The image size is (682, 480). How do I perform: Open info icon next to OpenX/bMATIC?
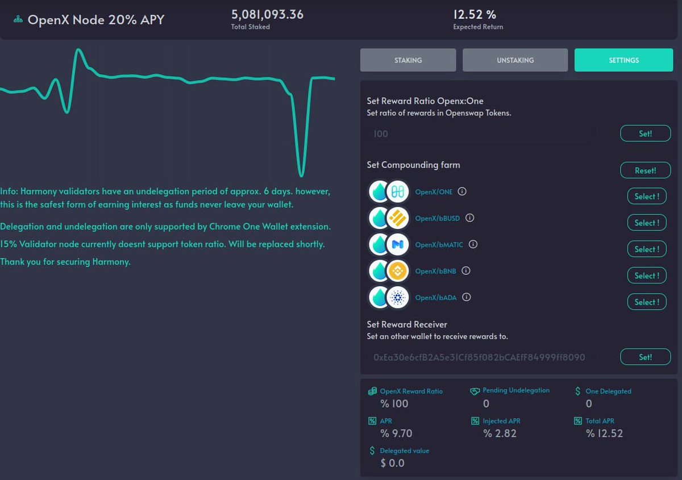point(473,244)
